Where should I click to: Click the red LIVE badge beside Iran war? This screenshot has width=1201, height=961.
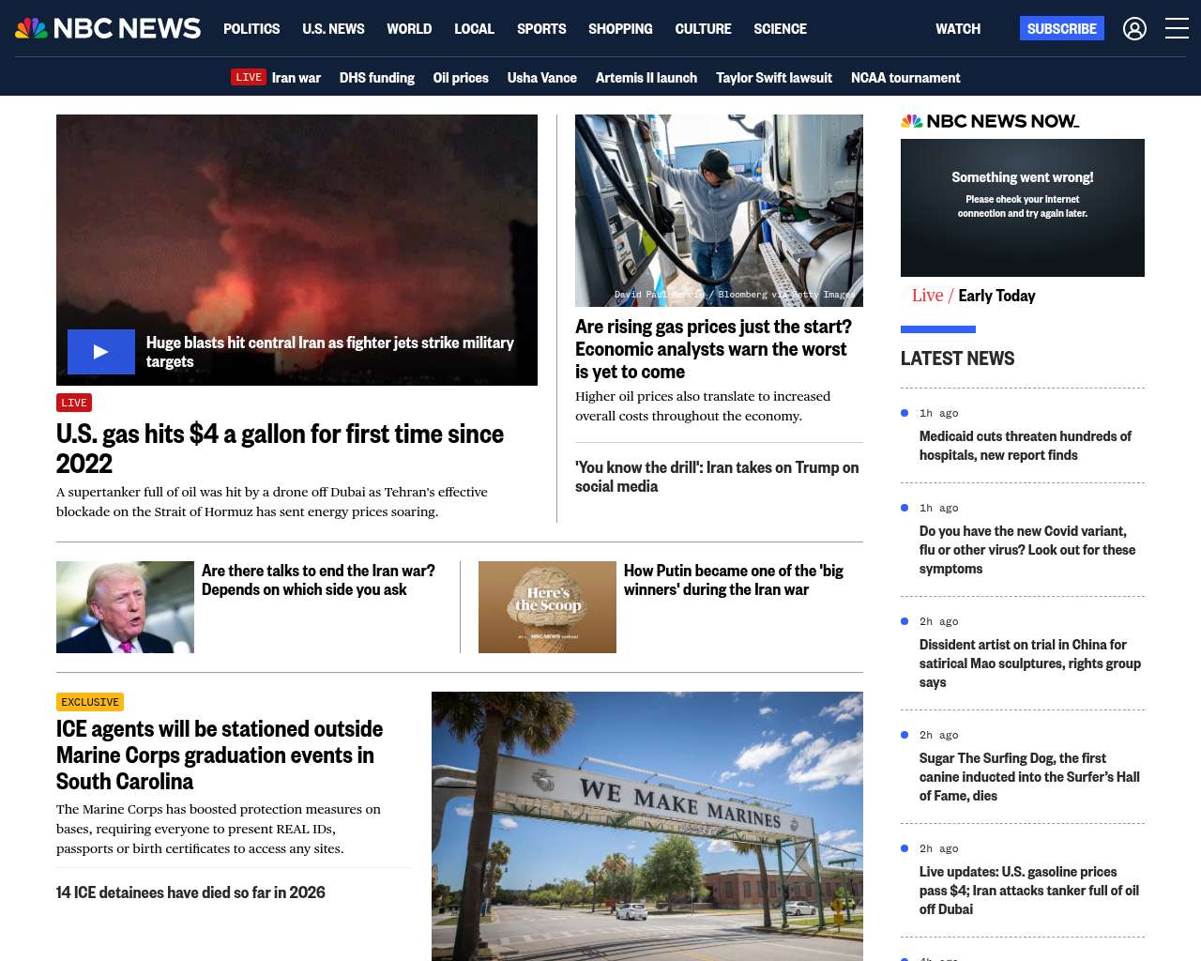(x=249, y=77)
